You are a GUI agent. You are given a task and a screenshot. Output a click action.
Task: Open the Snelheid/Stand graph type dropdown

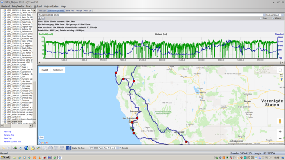282,15
